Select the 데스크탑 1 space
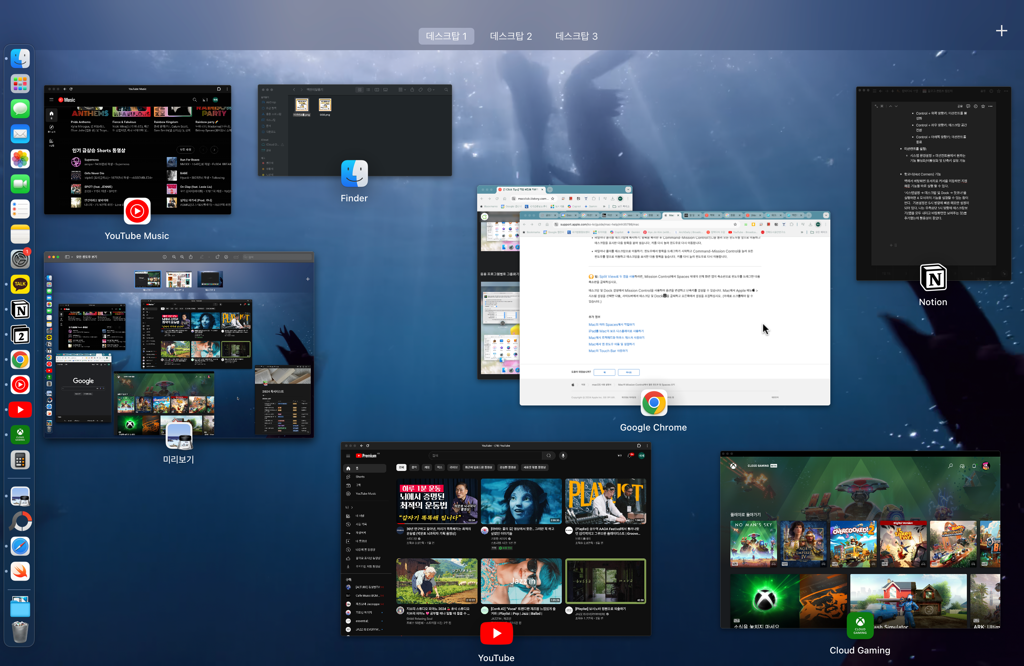The height and width of the screenshot is (666, 1024). pos(446,36)
